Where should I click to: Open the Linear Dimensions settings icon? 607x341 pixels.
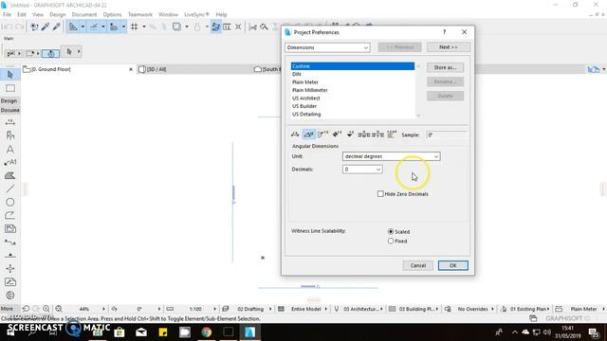coord(295,135)
